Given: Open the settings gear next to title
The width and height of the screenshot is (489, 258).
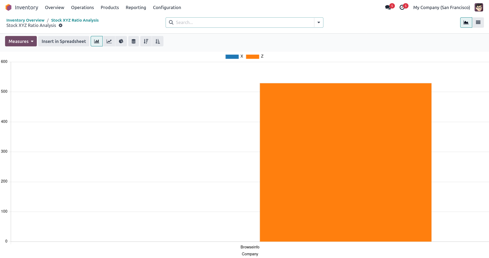Looking at the screenshot, I should 61,26.
